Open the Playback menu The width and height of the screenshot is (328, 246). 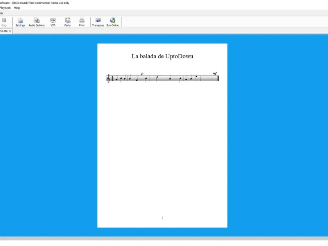(x=5, y=8)
